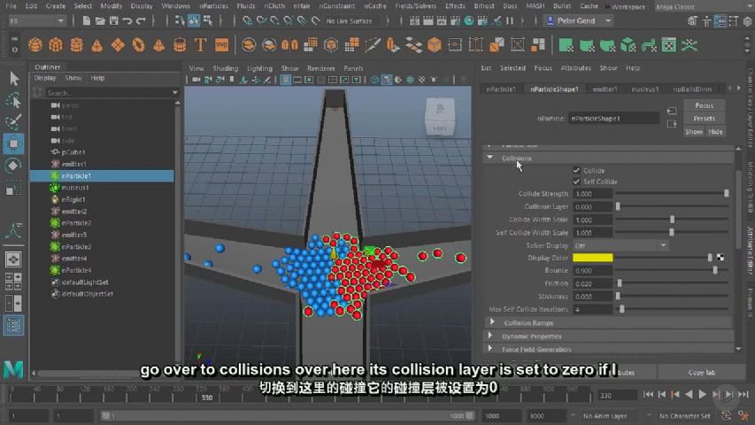Image resolution: width=755 pixels, height=425 pixels.
Task: Click the Collide Width Scale slider
Action: point(672,220)
